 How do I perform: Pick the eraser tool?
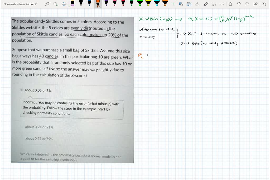pos(73,3)
